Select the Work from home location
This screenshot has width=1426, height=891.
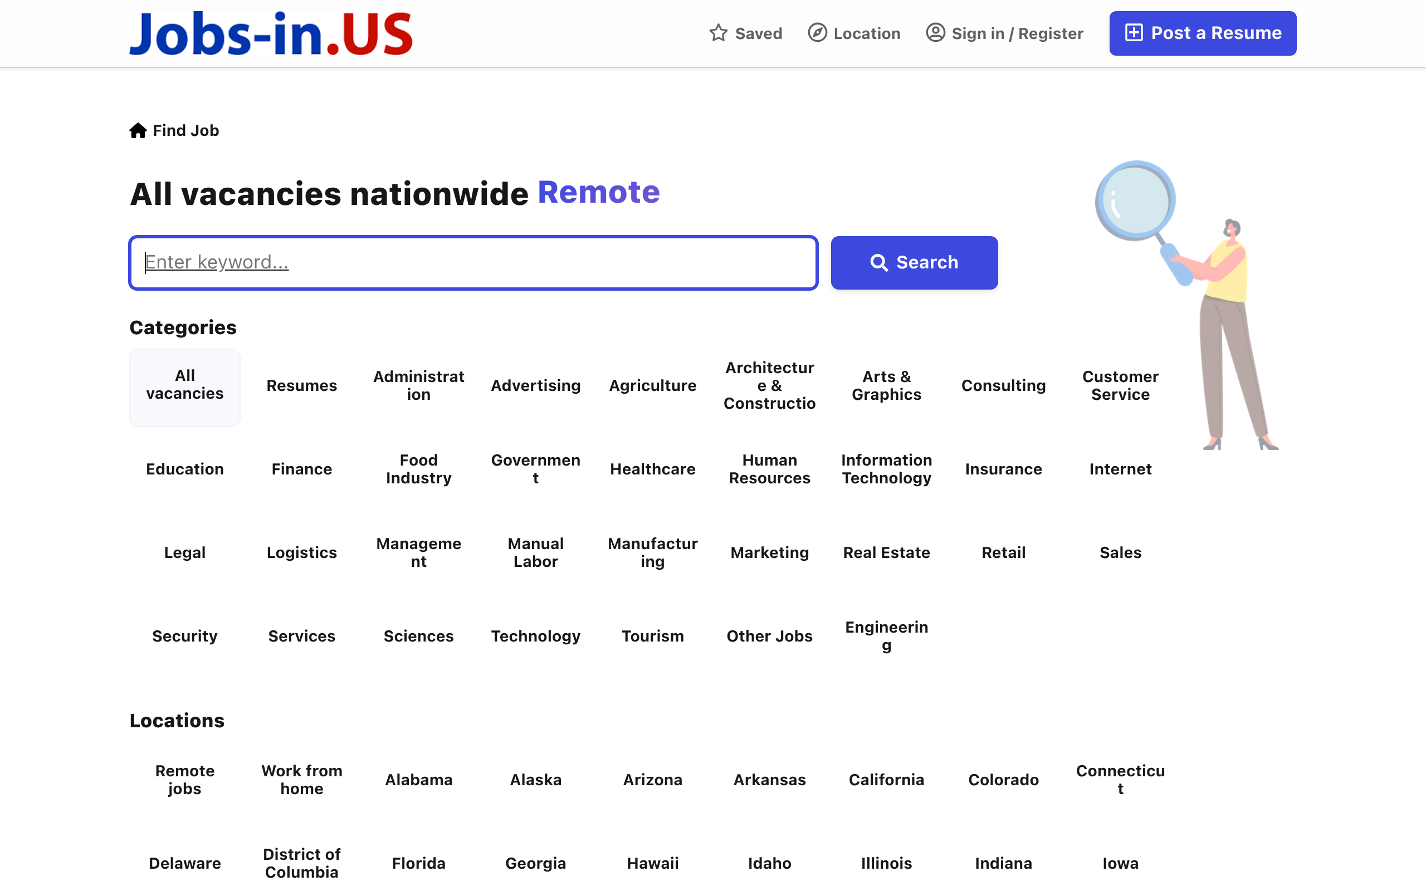click(302, 779)
